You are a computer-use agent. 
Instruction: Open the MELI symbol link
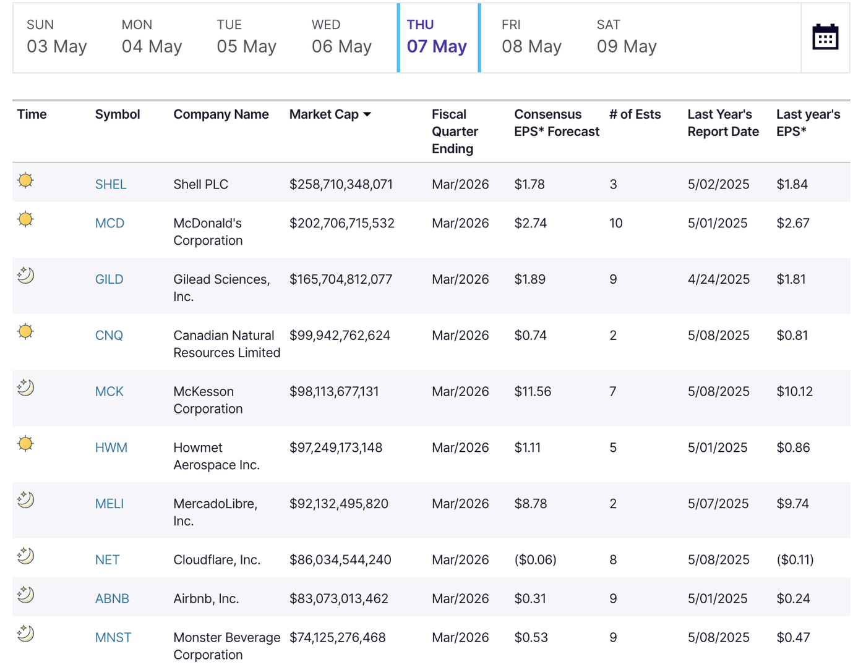coord(109,504)
